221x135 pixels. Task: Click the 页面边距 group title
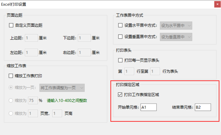14,15
